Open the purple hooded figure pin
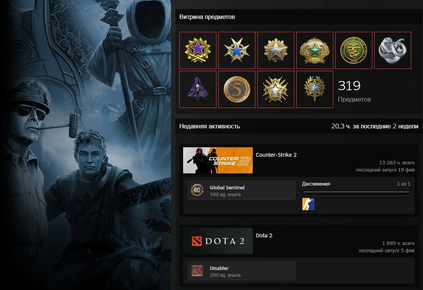This screenshot has height=290, width=423. (x=198, y=89)
